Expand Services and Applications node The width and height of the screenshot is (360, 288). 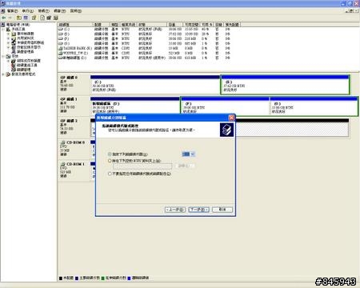(3, 74)
